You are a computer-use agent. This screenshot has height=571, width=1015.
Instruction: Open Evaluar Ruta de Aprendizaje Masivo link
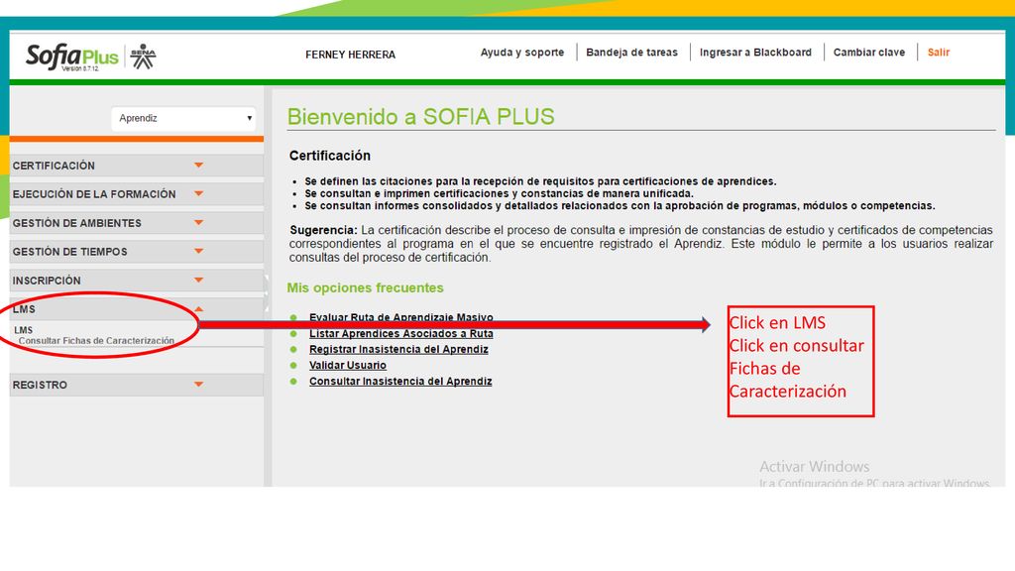400,317
